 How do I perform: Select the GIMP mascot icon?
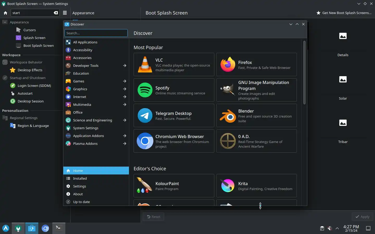(x=228, y=90)
